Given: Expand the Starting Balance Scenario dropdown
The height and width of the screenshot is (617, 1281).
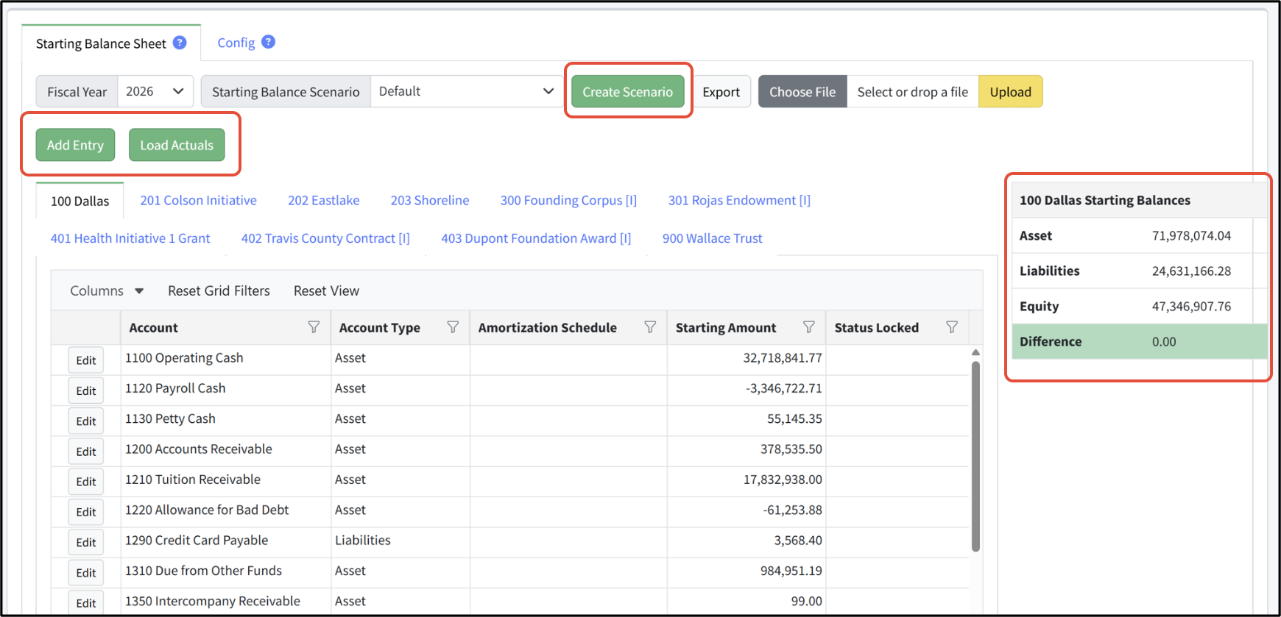Looking at the screenshot, I should 467,91.
